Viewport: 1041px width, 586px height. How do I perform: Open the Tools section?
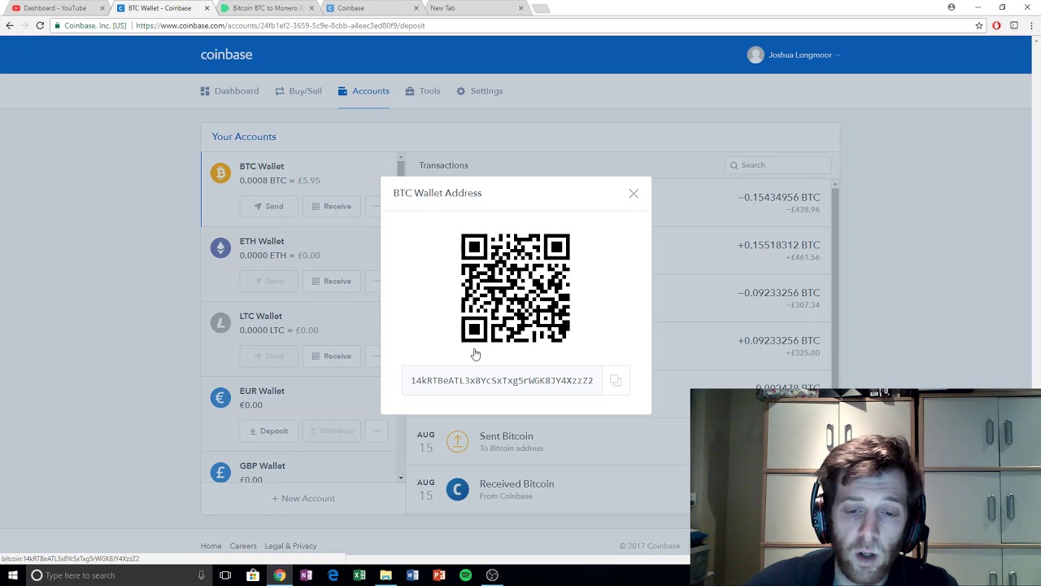click(x=422, y=91)
